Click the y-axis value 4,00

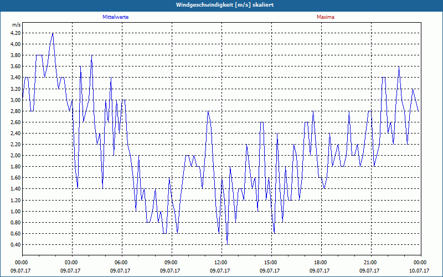tap(16, 44)
